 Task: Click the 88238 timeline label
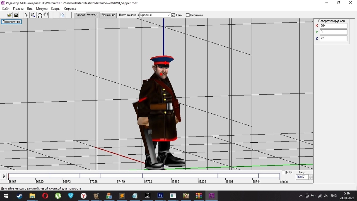click(x=202, y=182)
